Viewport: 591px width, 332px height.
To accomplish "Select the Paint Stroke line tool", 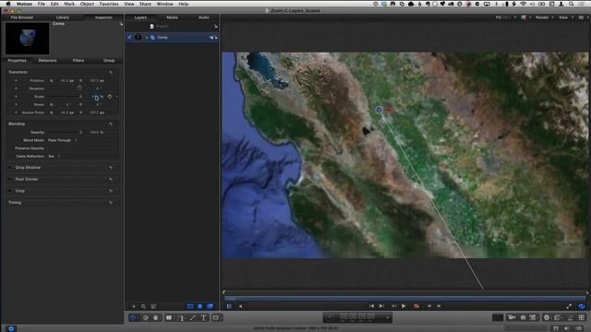I will click(x=193, y=317).
